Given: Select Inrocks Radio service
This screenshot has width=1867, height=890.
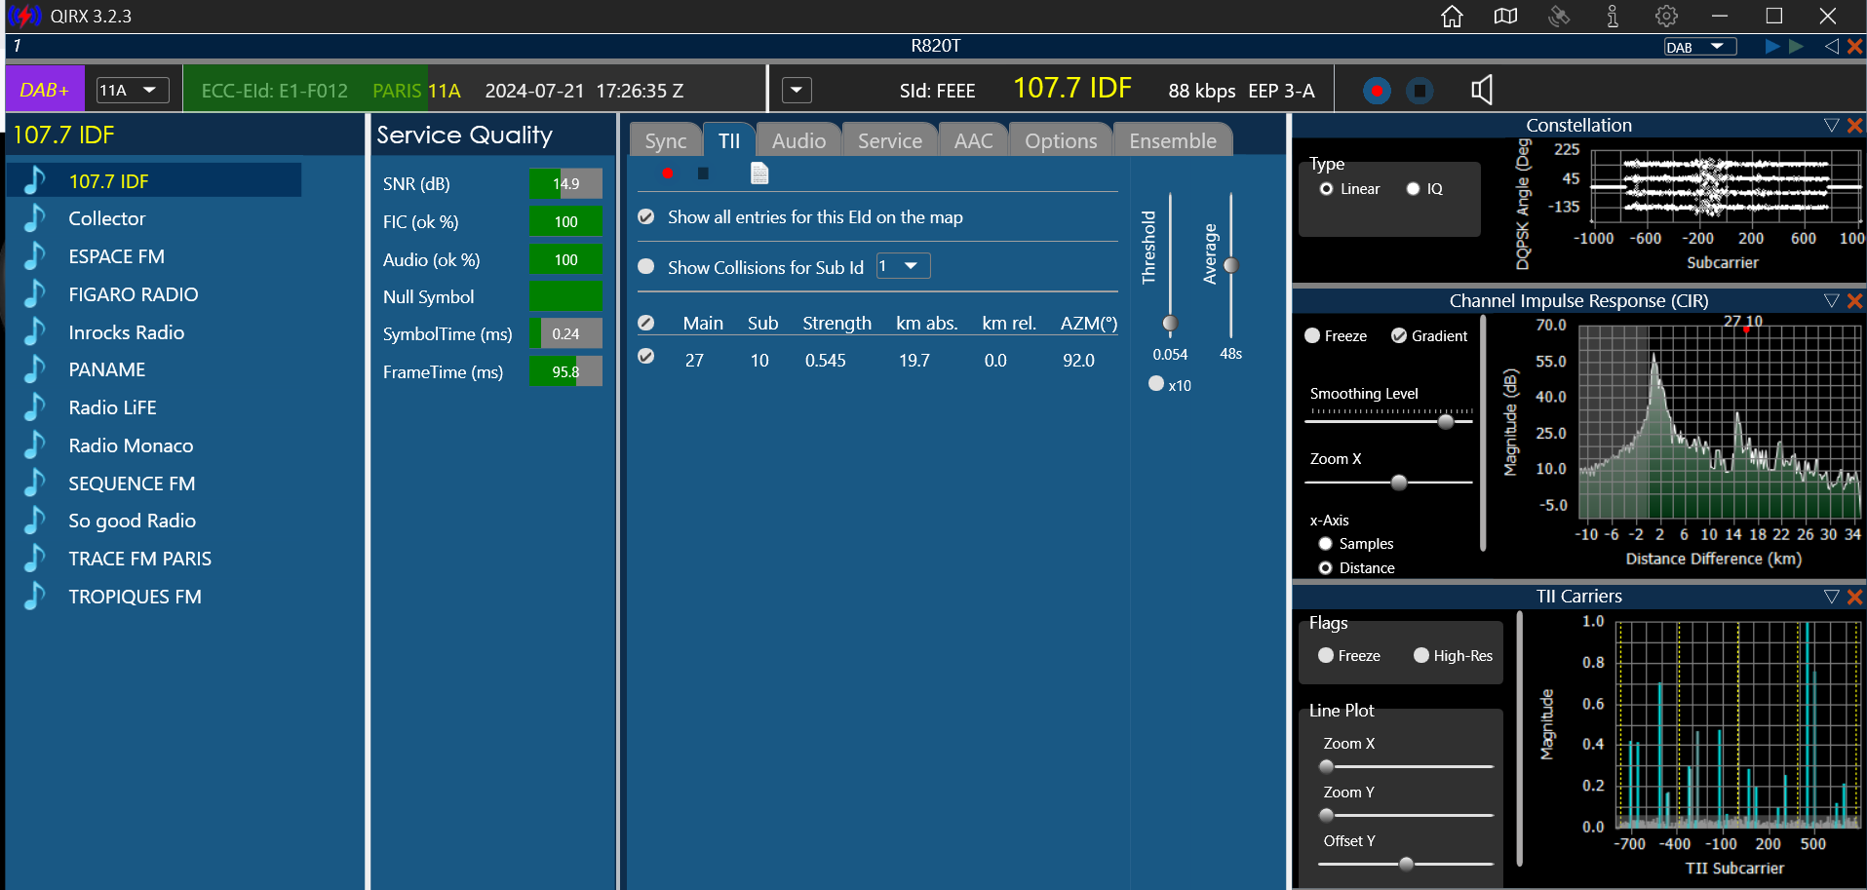Looking at the screenshot, I should tap(127, 332).
